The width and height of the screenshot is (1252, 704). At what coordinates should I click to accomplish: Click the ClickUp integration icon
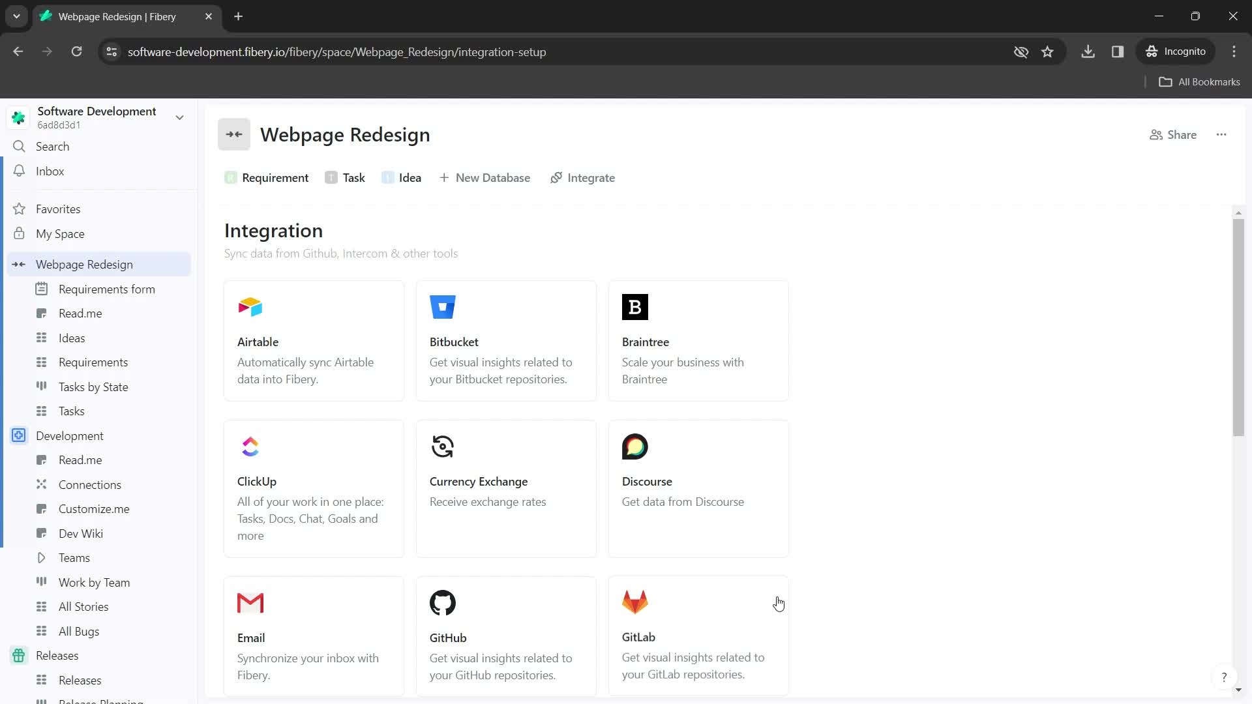(x=249, y=446)
